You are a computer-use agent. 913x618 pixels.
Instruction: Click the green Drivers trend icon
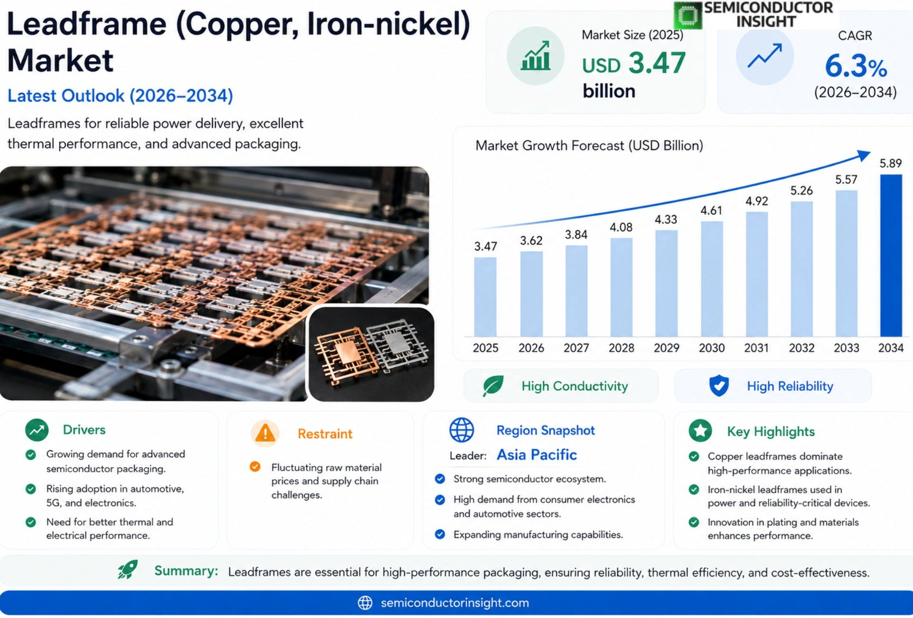[x=37, y=430]
